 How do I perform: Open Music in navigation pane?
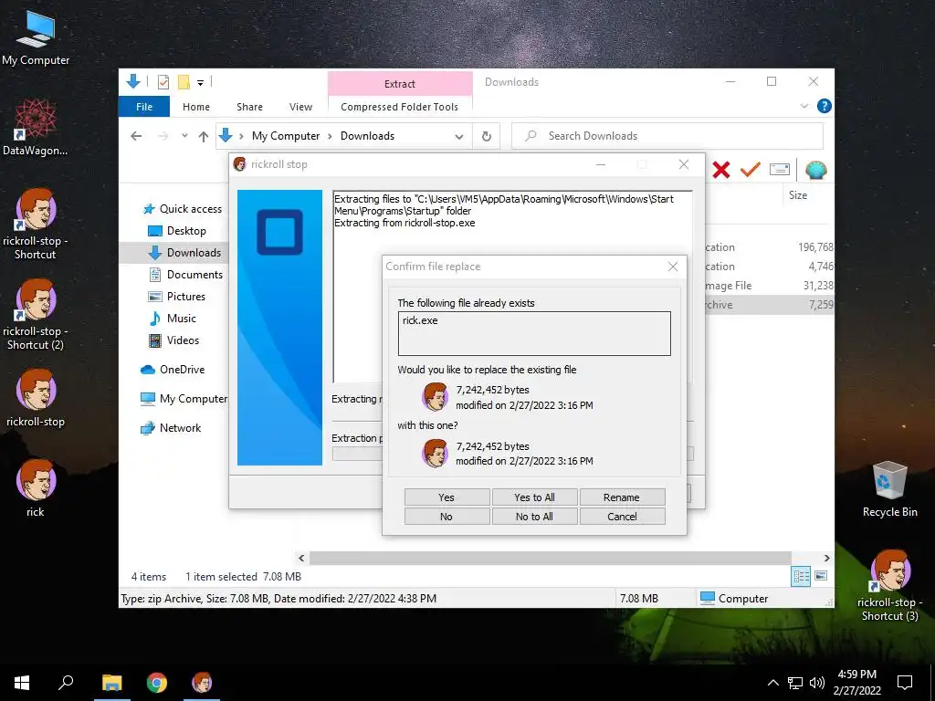172,319
